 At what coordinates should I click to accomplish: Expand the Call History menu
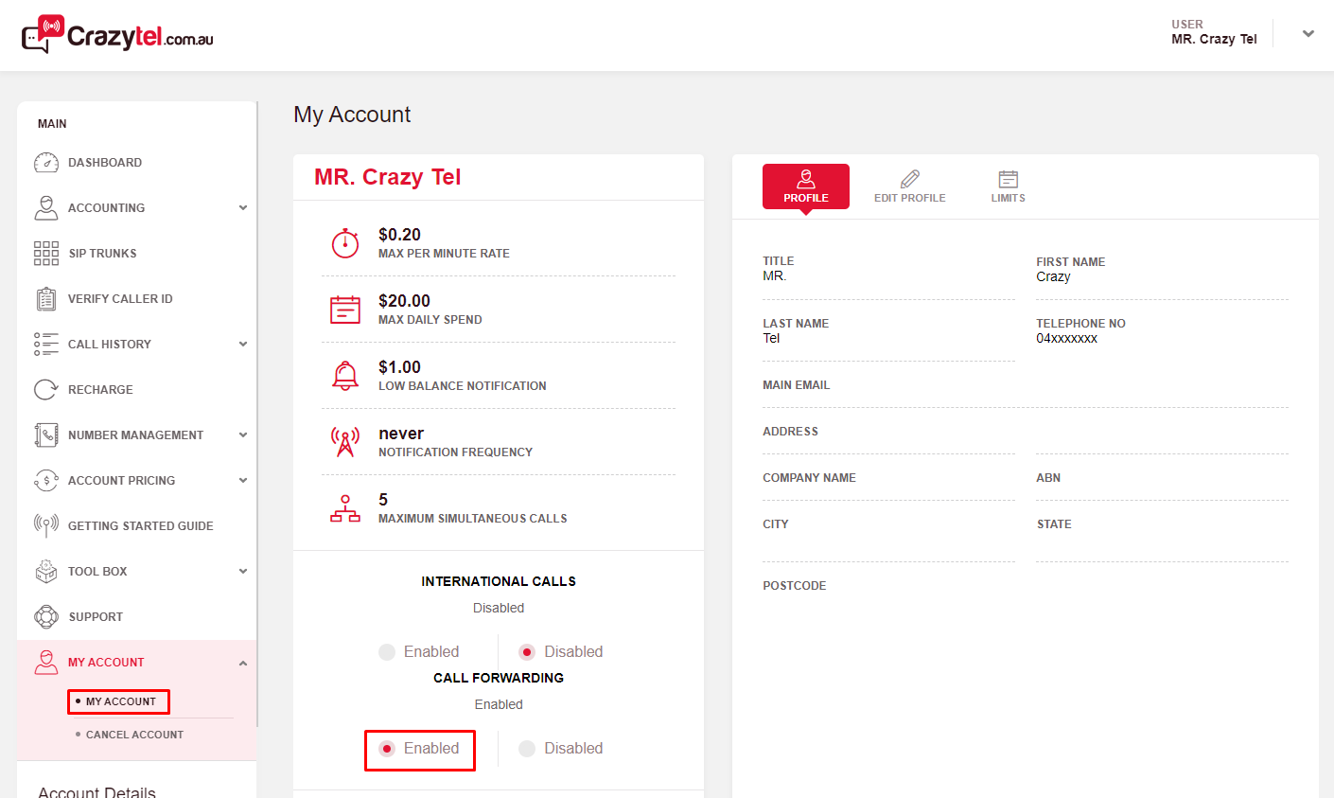(x=243, y=345)
